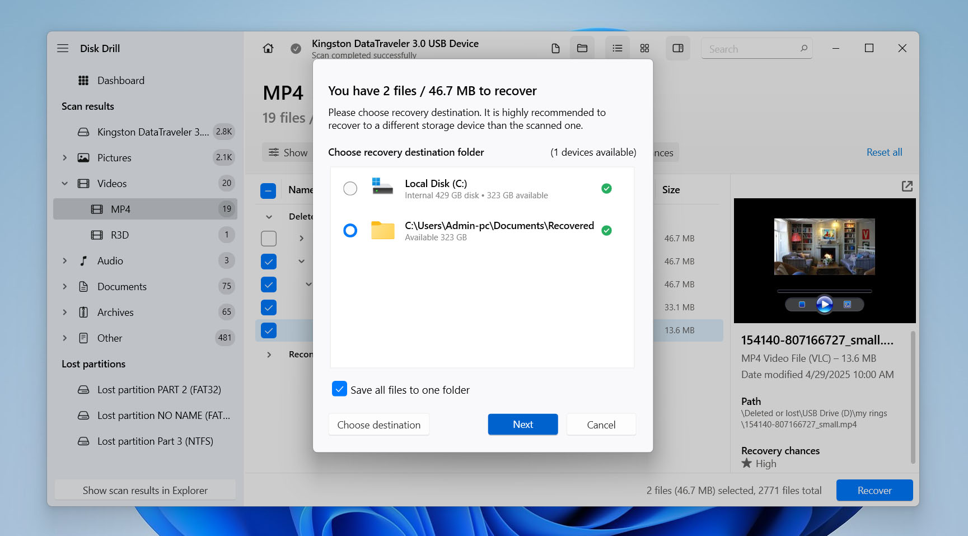Open the hamburger menu in Disk Drill
This screenshot has height=536, width=968.
[x=63, y=48]
